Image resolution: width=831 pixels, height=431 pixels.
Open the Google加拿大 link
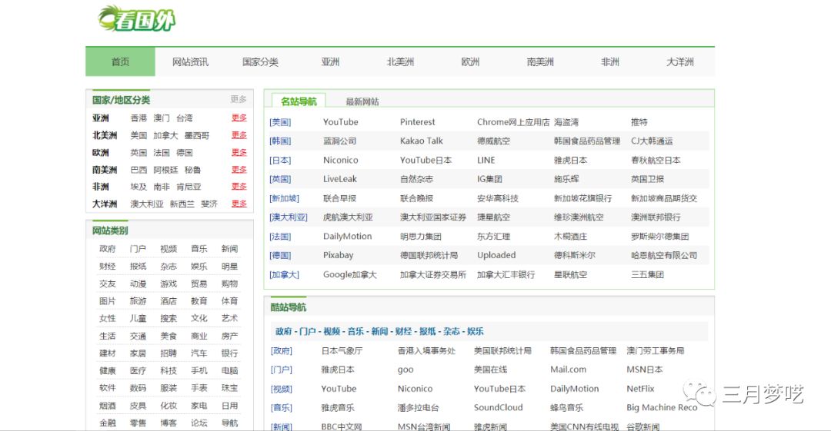tap(349, 275)
